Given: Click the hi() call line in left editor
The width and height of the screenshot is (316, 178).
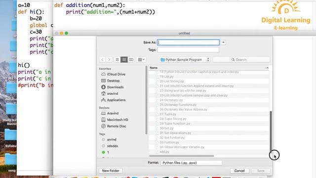Looking at the screenshot, I should tap(24, 65).
